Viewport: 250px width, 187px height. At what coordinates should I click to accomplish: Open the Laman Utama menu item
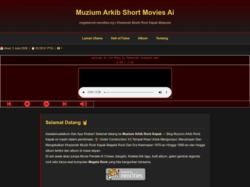(92, 38)
